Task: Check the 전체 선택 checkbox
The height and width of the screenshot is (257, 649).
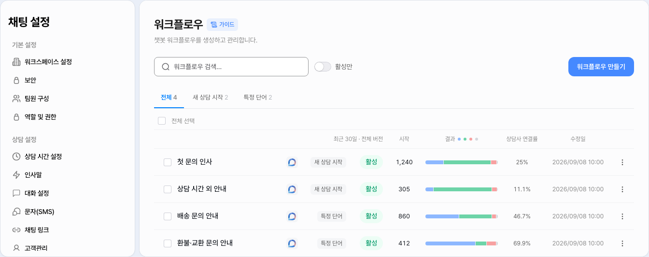Action: pos(162,121)
